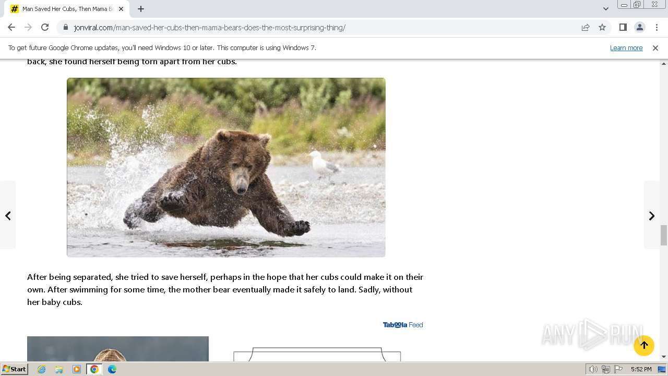Click the browser forward arrow
The width and height of the screenshot is (668, 376).
tap(28, 27)
